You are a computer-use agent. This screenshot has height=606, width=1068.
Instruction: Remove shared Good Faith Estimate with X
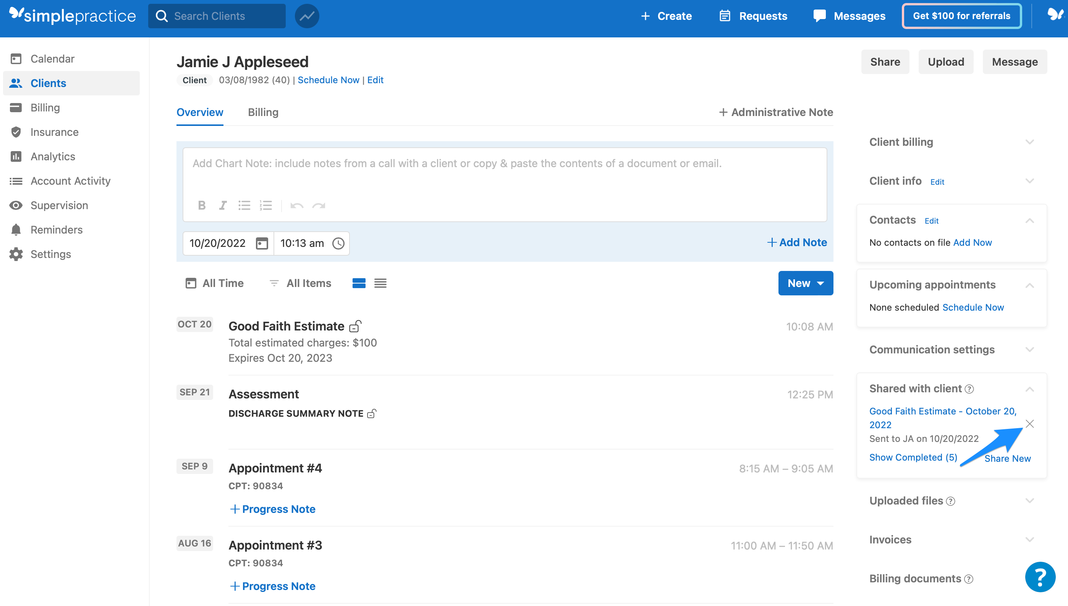[x=1030, y=424]
